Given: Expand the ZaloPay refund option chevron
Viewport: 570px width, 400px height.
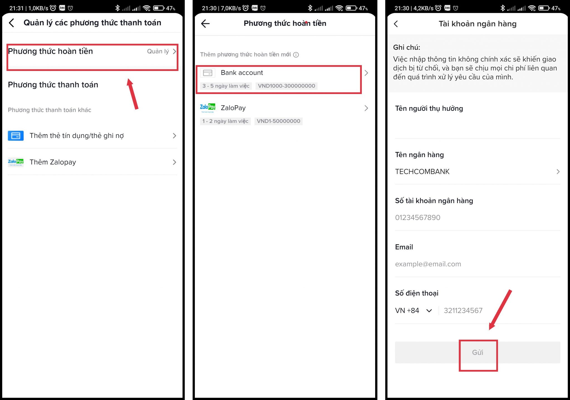Looking at the screenshot, I should [x=366, y=108].
